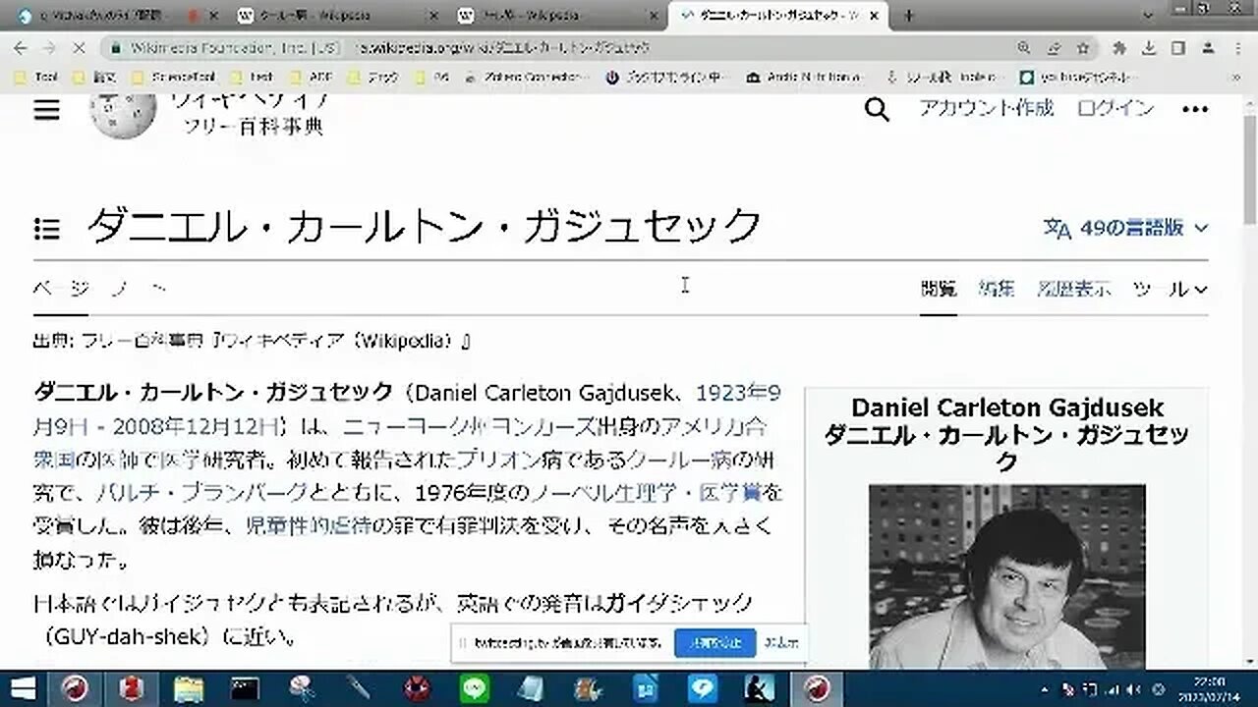Click アカウント作成 create account link
The width and height of the screenshot is (1258, 707).
986,109
